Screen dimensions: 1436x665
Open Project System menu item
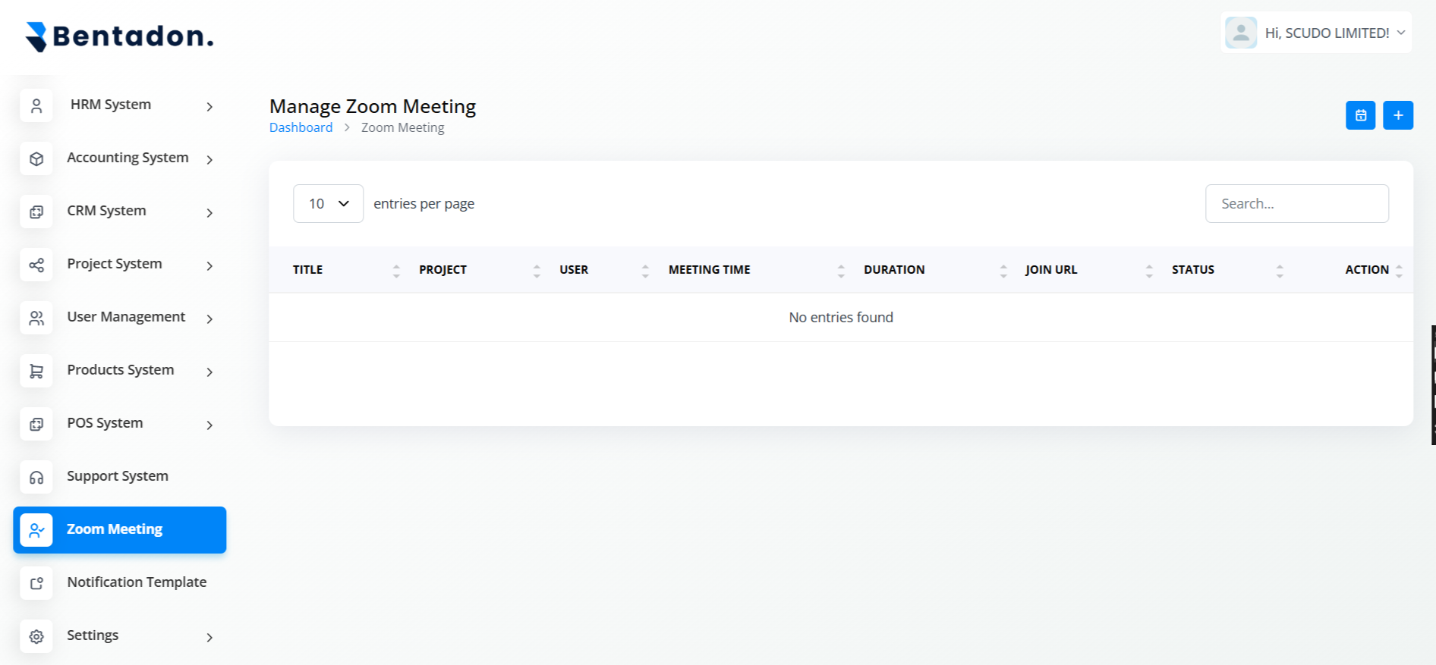tap(120, 265)
